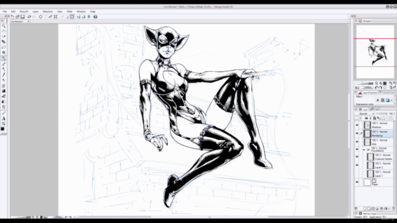Click the black main color swatch
This screenshot has height=223, width=397.
tap(2, 129)
